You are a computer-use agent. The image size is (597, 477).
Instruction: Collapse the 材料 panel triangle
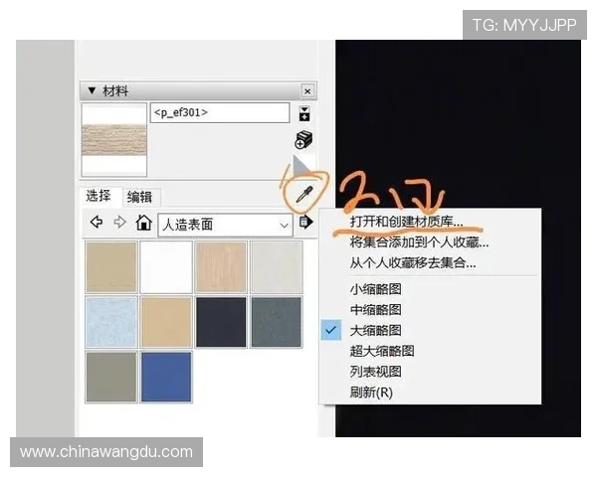(x=92, y=90)
